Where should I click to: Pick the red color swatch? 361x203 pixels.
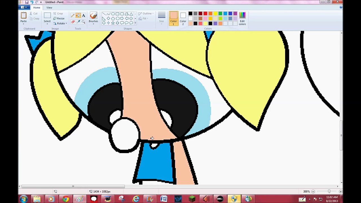pyautogui.click(x=205, y=14)
